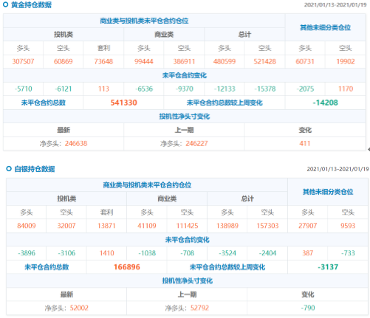Select the gold 其他未细分类仓位 header
Image resolution: width=370 pixels, height=318 pixels.
(325, 27)
